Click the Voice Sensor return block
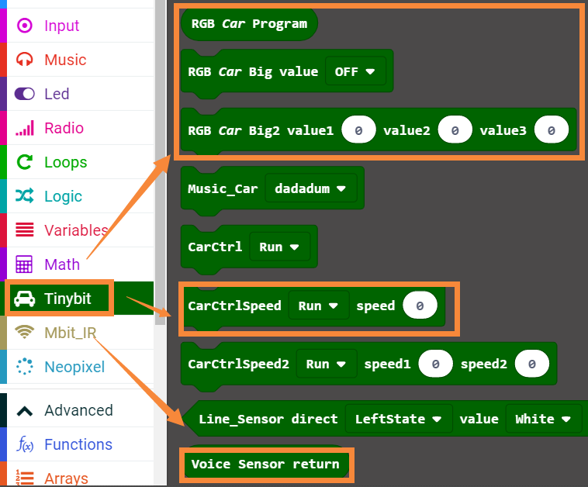Viewport: 588px width, 487px height. pyautogui.click(x=265, y=465)
